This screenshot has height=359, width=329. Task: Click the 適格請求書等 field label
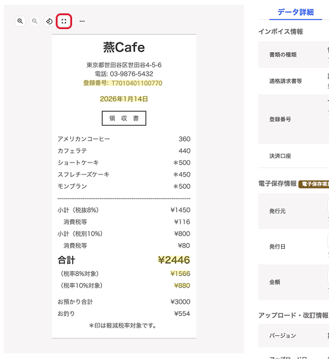coord(285,81)
